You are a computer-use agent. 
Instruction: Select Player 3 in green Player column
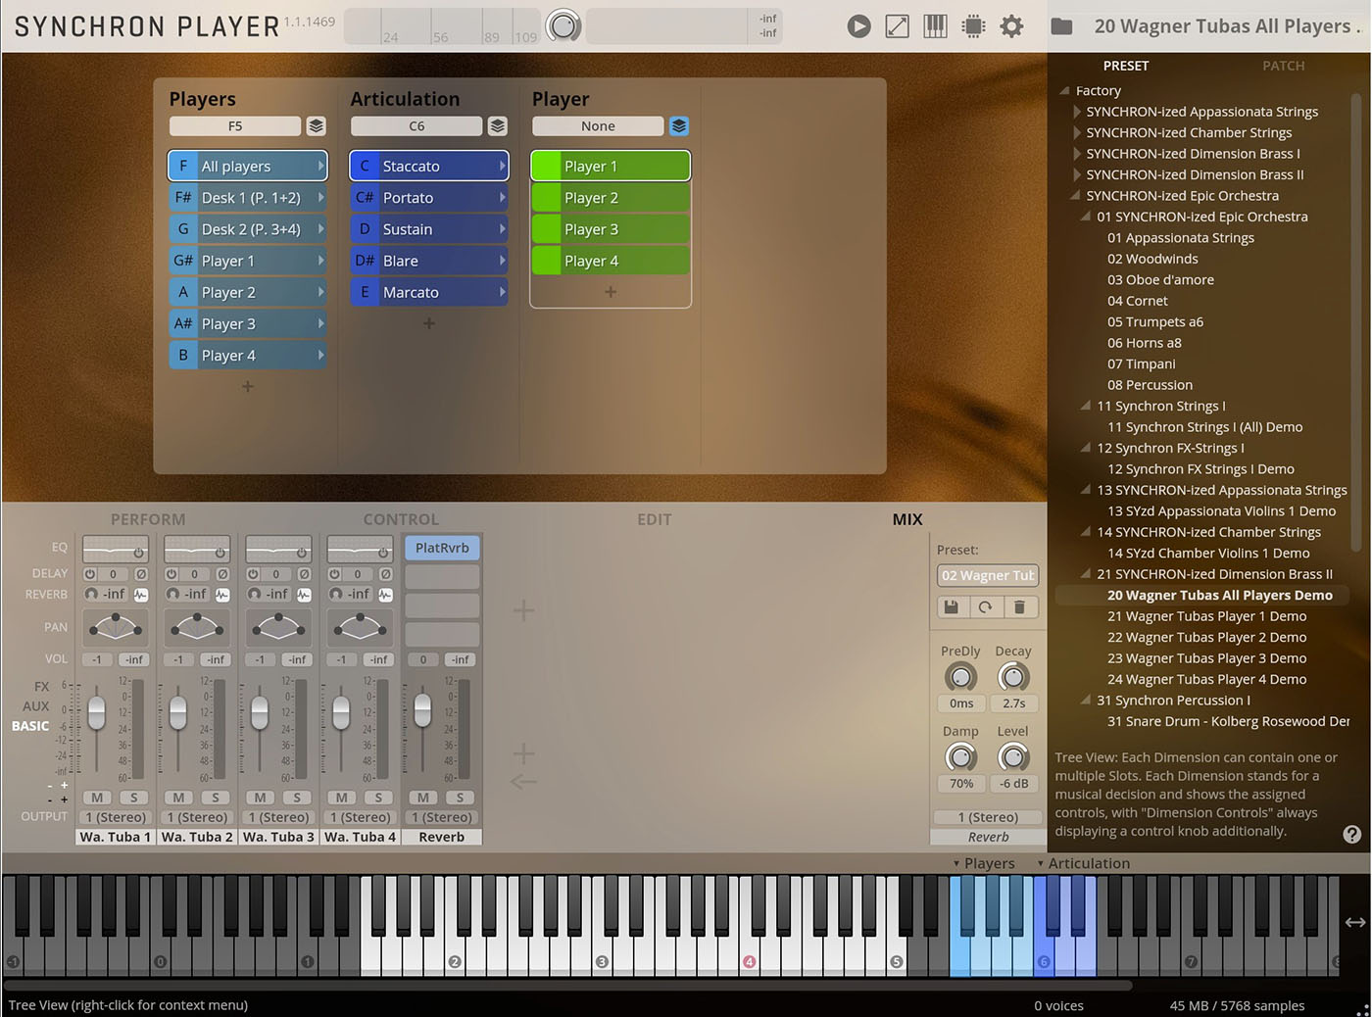(611, 229)
